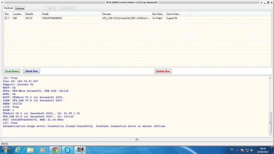Switch to the Hardware tab
Viewport: 274px width, 154px height.
[x=8, y=8]
